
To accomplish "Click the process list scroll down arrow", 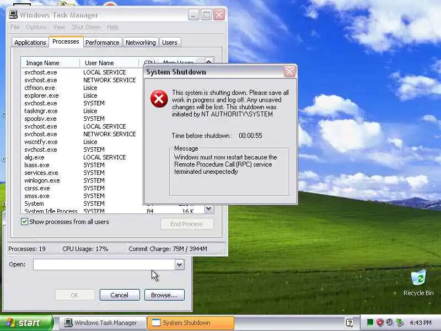I will point(208,209).
